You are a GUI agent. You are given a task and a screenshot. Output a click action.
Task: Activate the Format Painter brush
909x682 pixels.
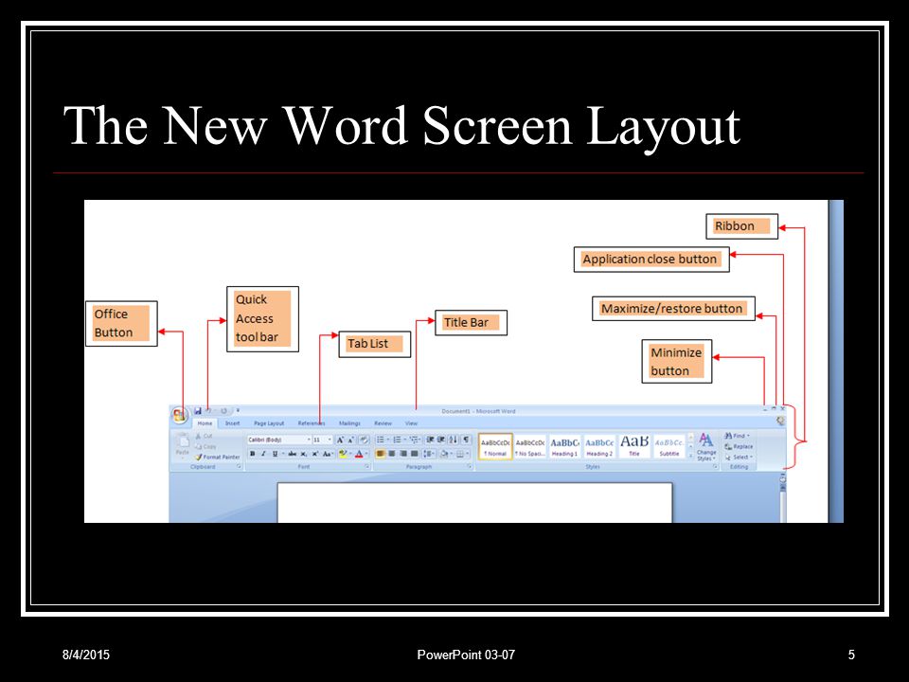[x=218, y=457]
